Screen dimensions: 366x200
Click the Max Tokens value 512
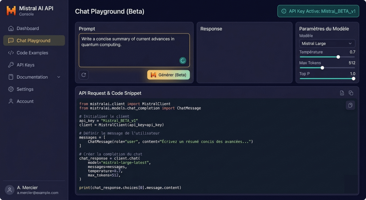point(352,63)
